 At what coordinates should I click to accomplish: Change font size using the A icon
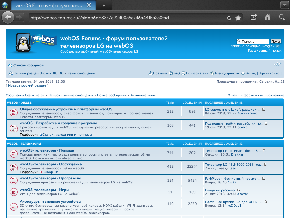pyautogui.click(x=278, y=64)
